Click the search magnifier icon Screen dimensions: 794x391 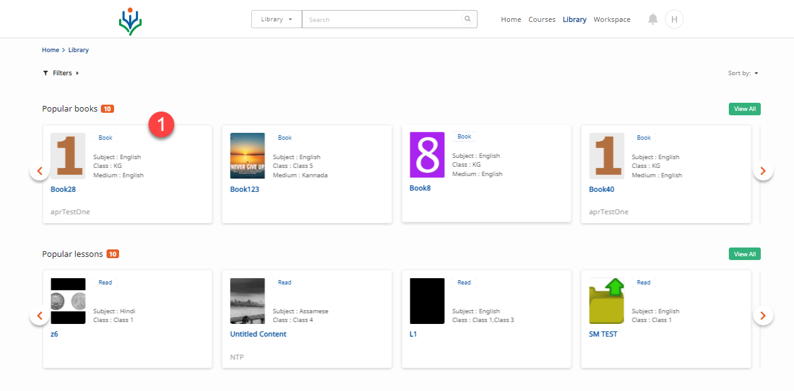coord(467,19)
